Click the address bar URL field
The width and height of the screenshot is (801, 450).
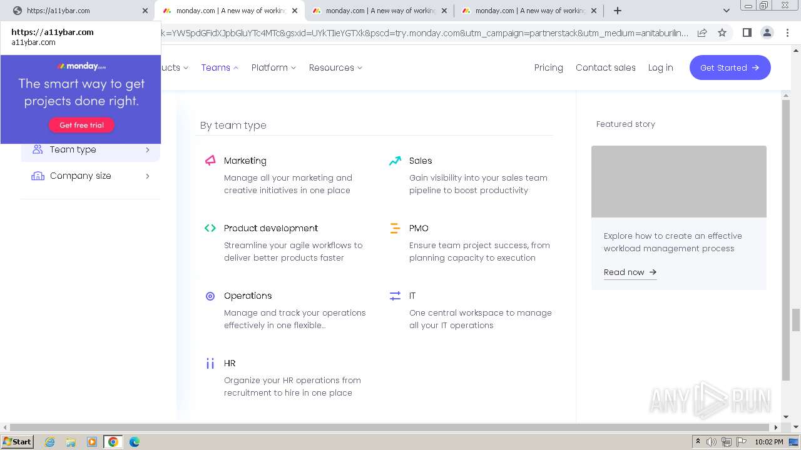(426, 32)
